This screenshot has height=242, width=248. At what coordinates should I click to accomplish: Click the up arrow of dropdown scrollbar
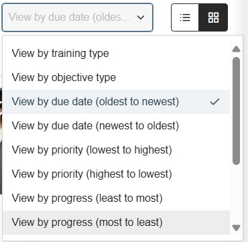click(236, 49)
